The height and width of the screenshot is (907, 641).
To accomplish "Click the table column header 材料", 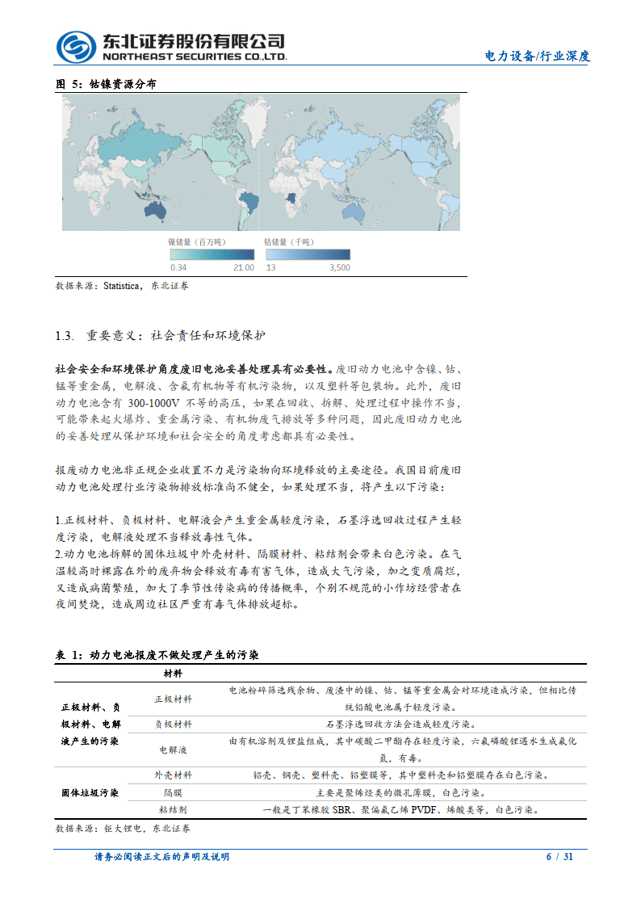I will (173, 674).
